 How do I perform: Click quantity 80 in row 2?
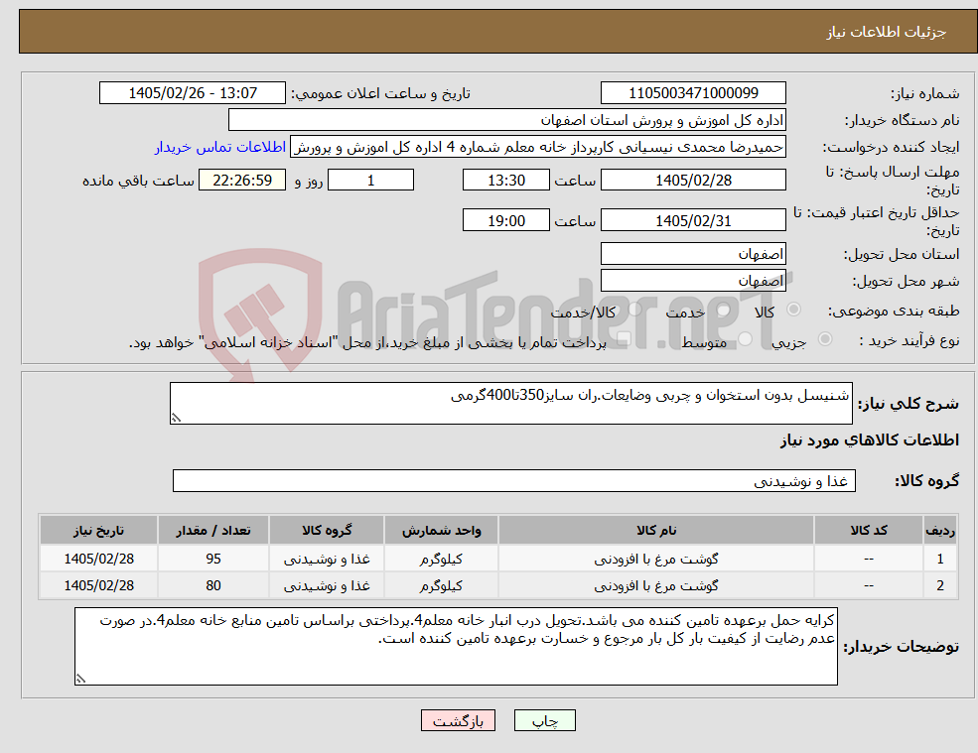(213, 585)
